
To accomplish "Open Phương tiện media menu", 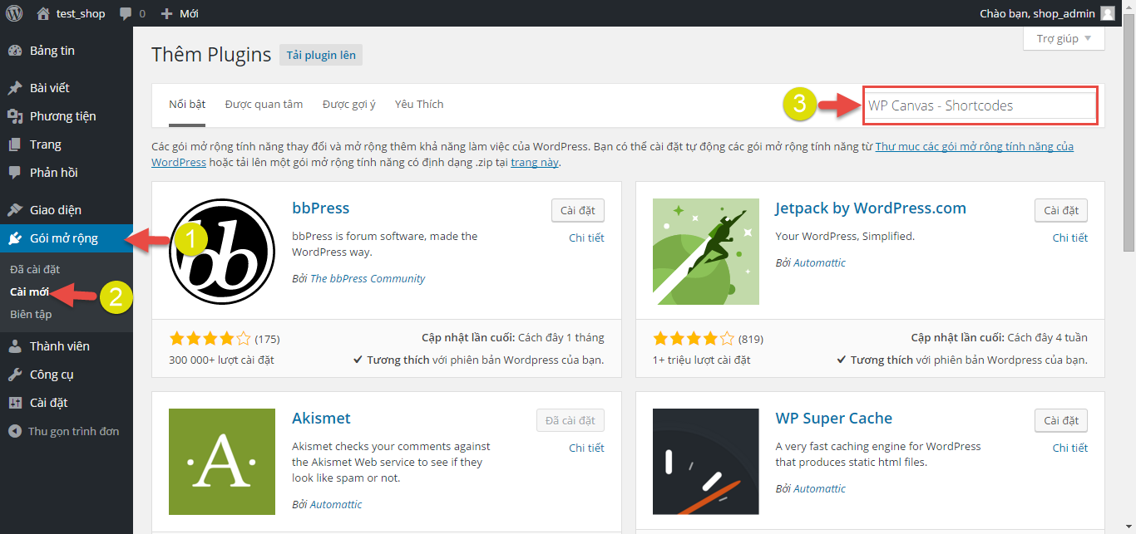I will (x=67, y=115).
